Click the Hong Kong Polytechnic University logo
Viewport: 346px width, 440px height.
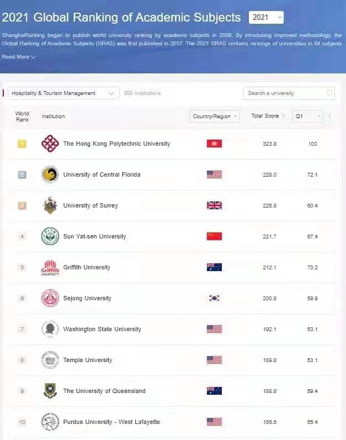click(50, 144)
